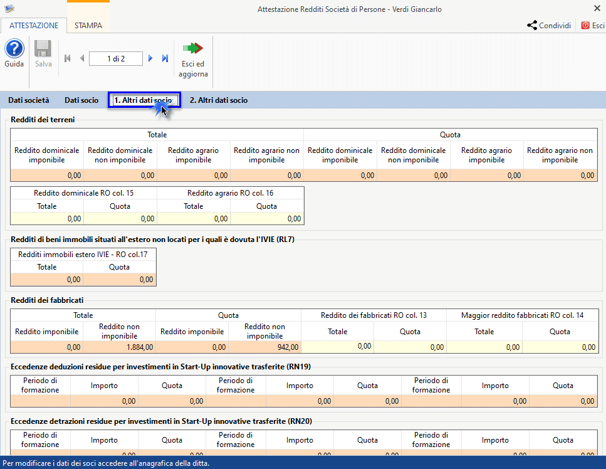Close the Attestazione Redditi window
606x469 pixels.
597,8
